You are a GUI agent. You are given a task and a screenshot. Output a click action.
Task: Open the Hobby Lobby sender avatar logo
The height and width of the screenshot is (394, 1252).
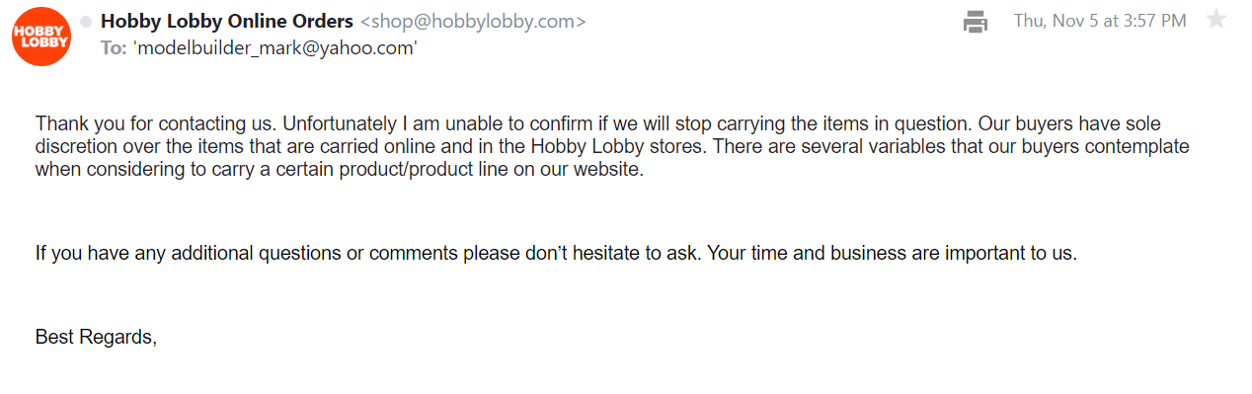tap(40, 37)
